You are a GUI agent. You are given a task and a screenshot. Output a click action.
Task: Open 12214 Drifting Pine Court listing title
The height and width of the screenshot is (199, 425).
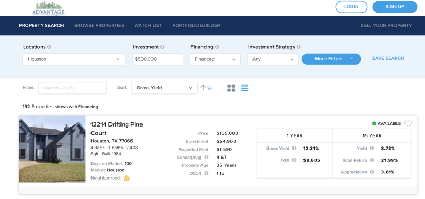click(x=117, y=129)
